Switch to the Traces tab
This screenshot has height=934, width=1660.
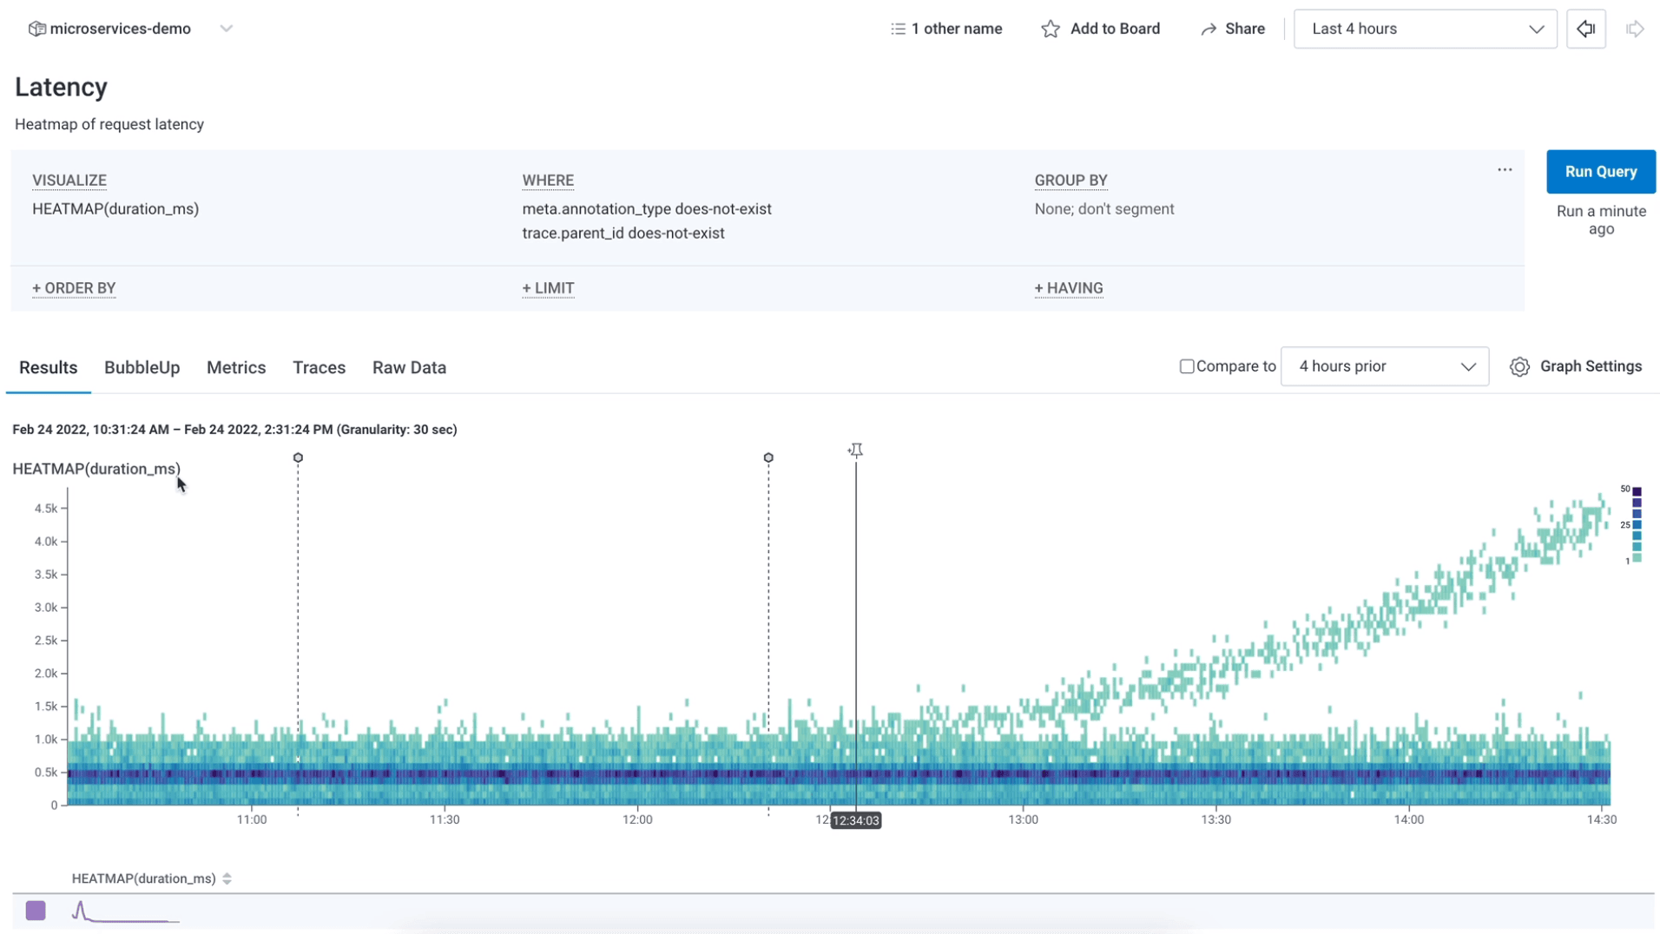click(319, 368)
